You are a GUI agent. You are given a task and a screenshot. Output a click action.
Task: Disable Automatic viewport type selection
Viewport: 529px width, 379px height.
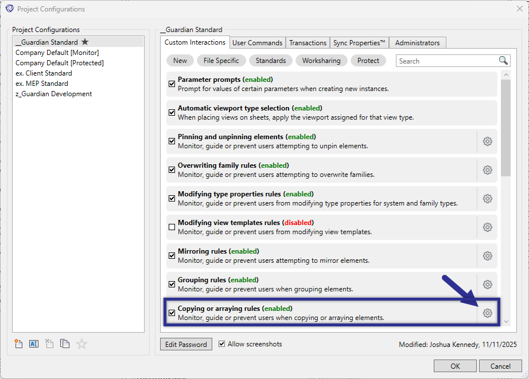click(172, 112)
